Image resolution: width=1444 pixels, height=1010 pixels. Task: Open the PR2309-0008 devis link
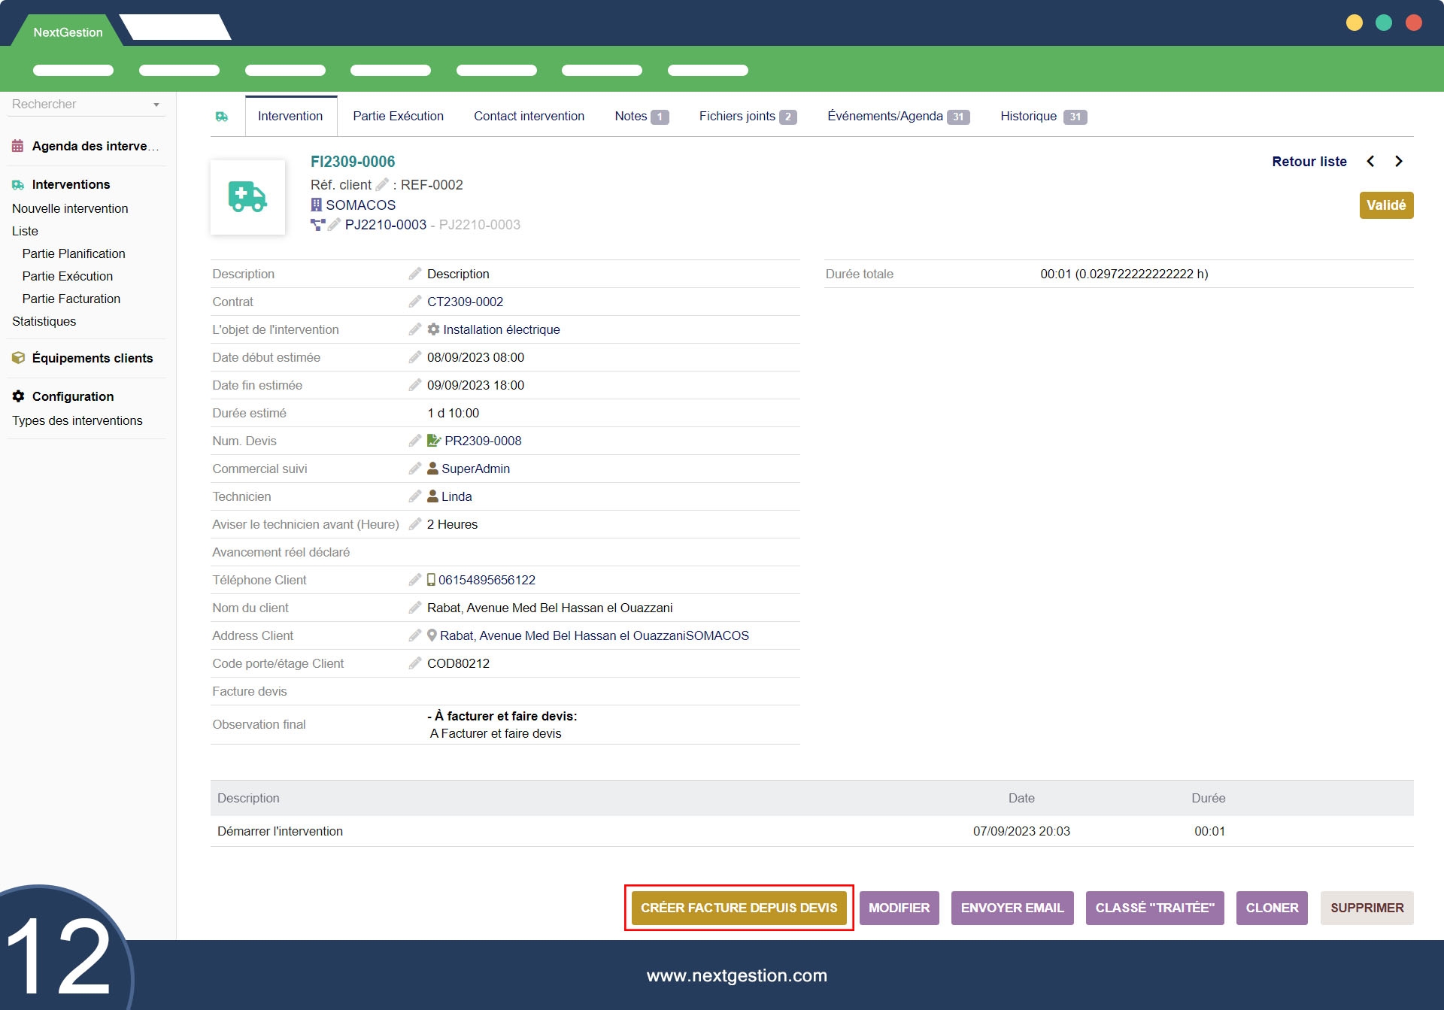click(482, 441)
